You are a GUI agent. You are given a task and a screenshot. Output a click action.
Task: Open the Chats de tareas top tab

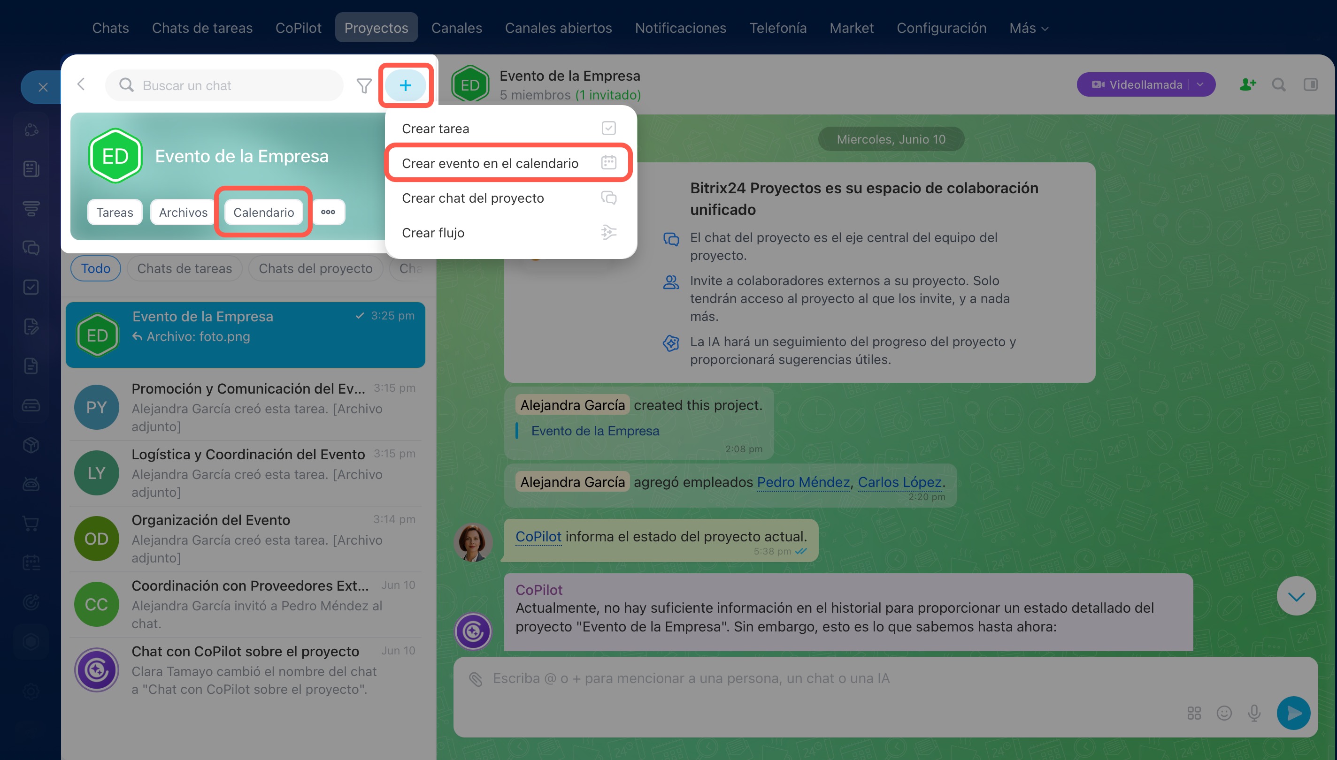tap(202, 28)
